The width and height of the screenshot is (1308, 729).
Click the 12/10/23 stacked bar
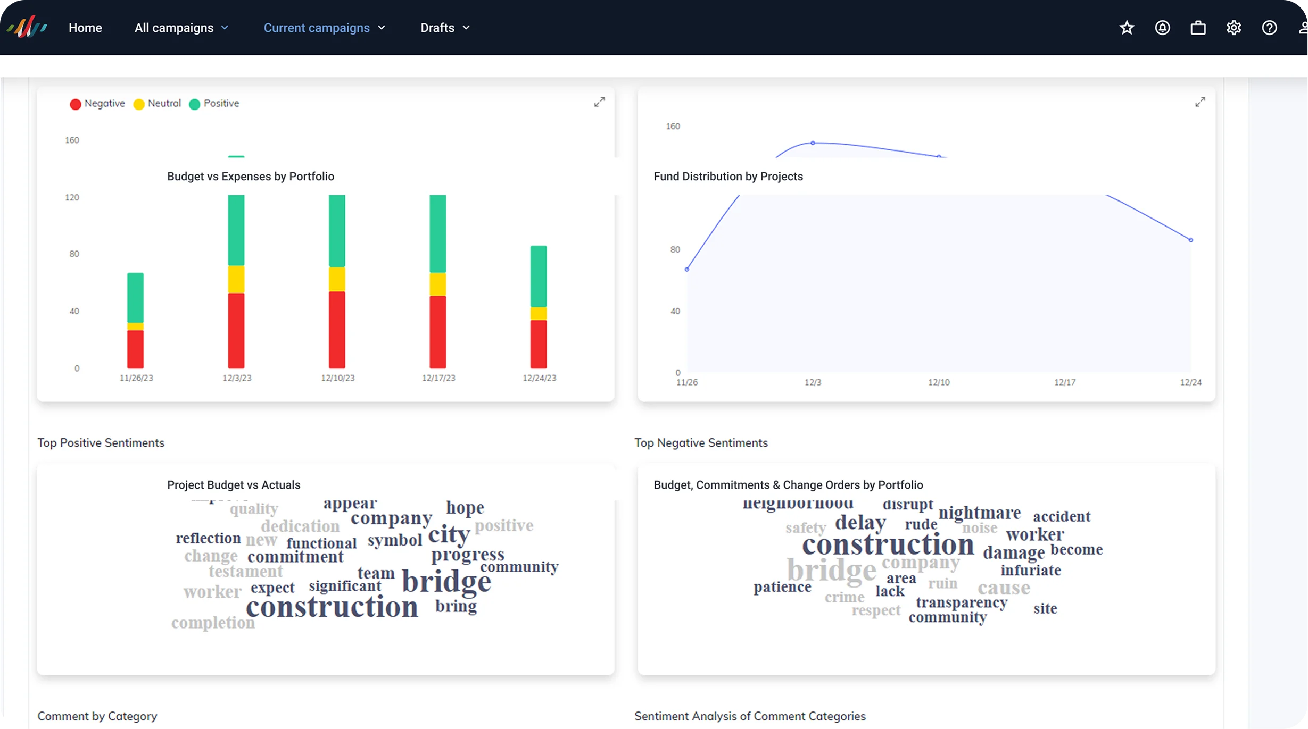(337, 281)
